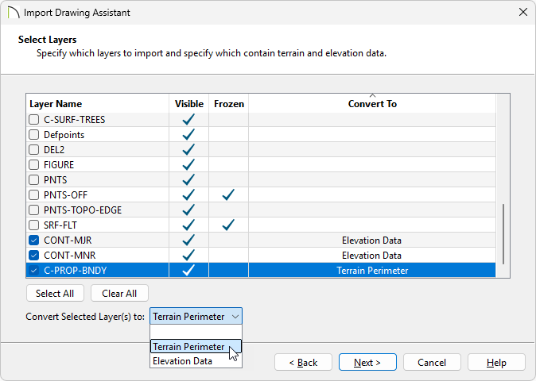
Task: Select the C-PROP-BNDY layer name
Action: [x=76, y=271]
